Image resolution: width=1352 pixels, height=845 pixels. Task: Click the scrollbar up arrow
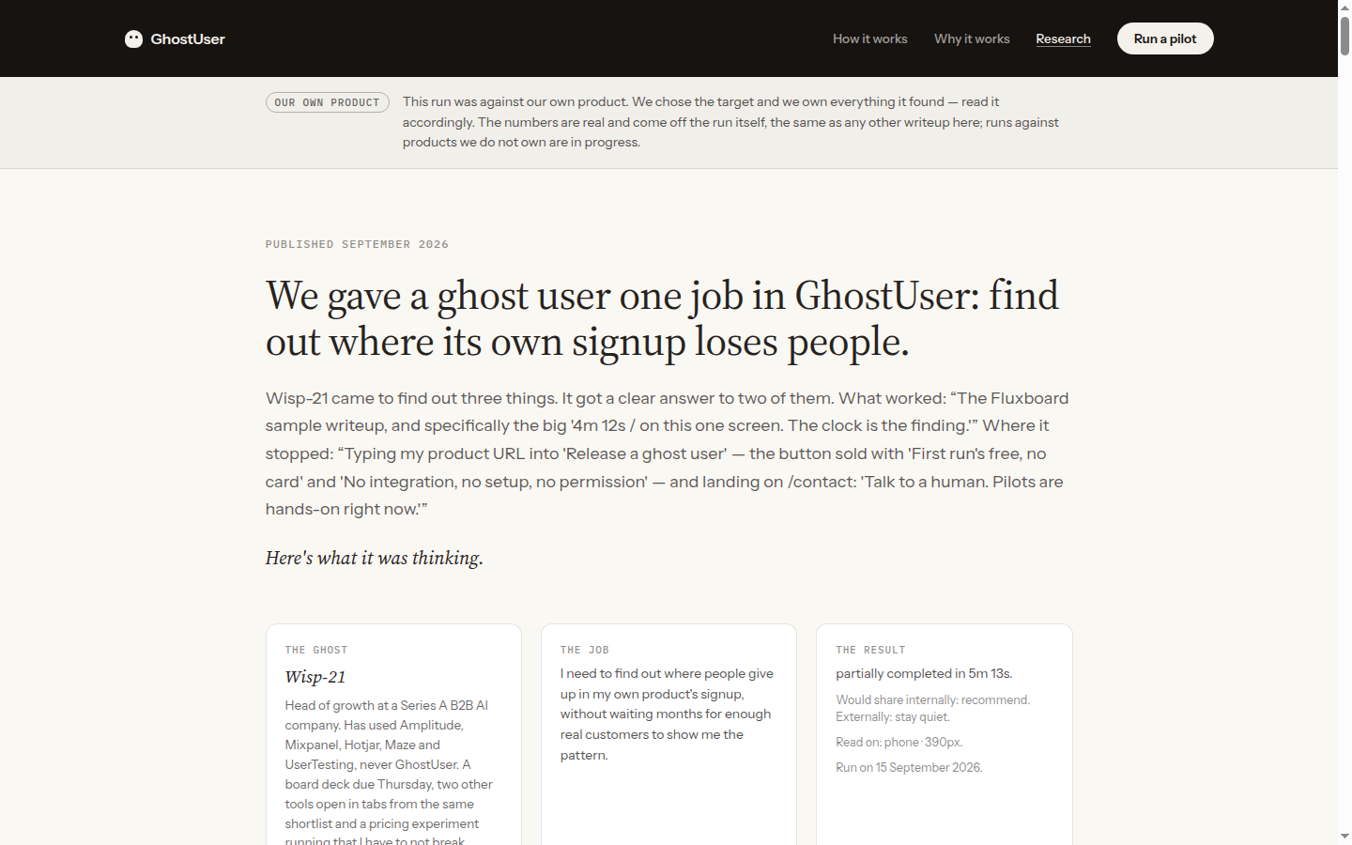click(1344, 7)
